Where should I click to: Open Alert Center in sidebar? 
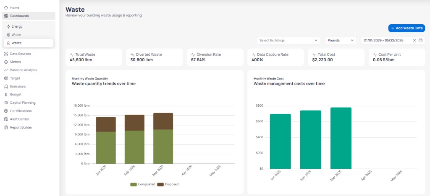pyautogui.click(x=29, y=119)
